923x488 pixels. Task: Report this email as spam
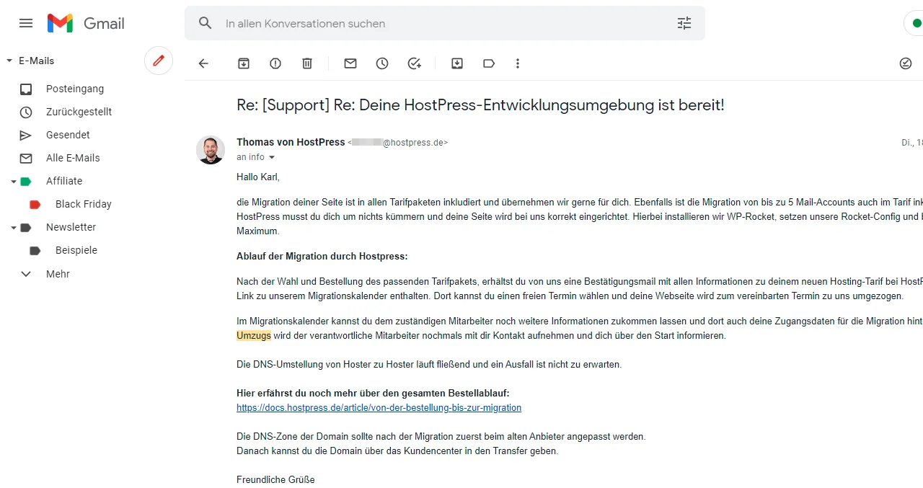click(275, 63)
